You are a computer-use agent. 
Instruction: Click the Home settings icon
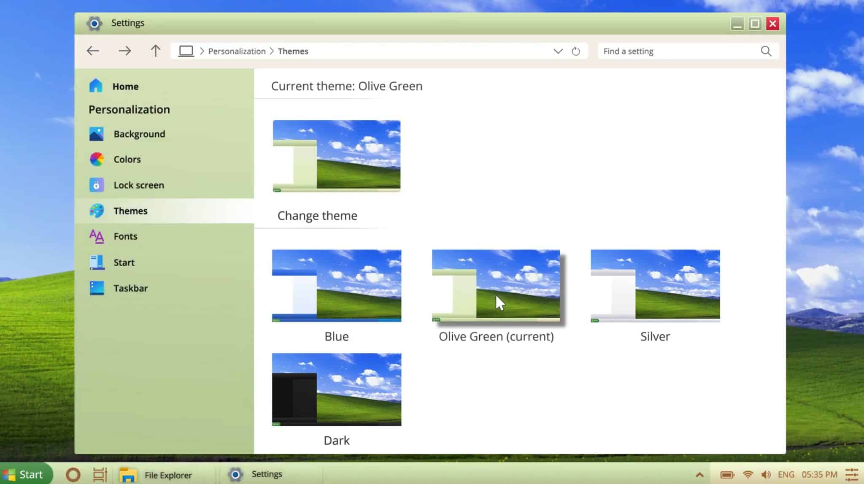[x=96, y=86]
